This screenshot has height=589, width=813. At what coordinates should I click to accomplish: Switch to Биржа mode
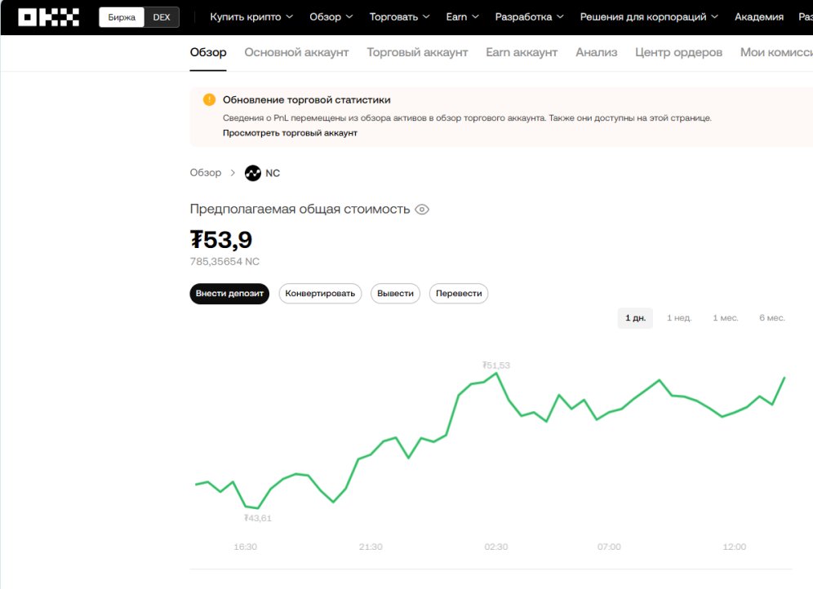tap(122, 17)
